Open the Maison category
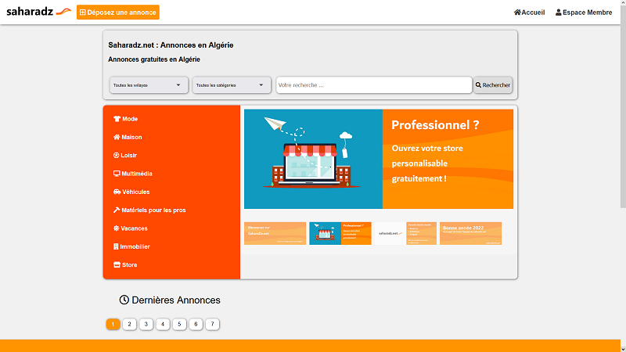 pos(128,138)
